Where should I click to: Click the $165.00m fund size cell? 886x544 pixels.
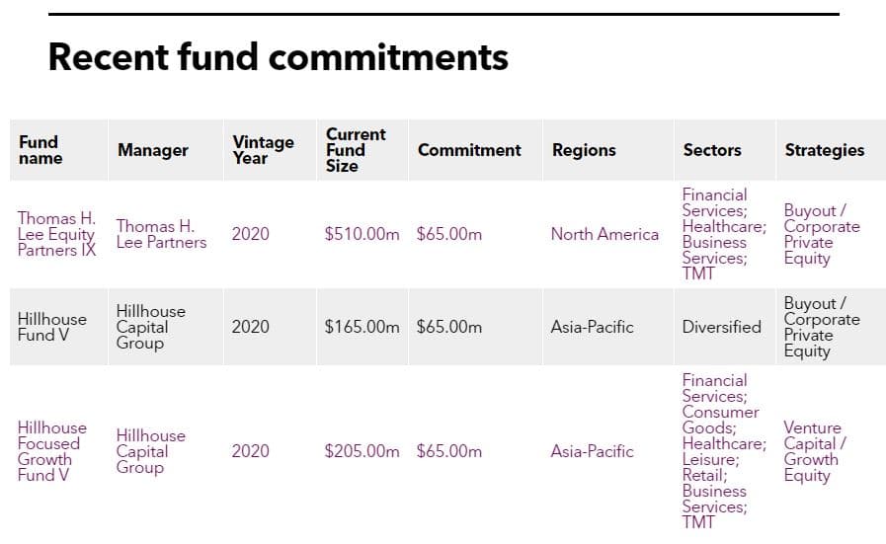pos(362,327)
